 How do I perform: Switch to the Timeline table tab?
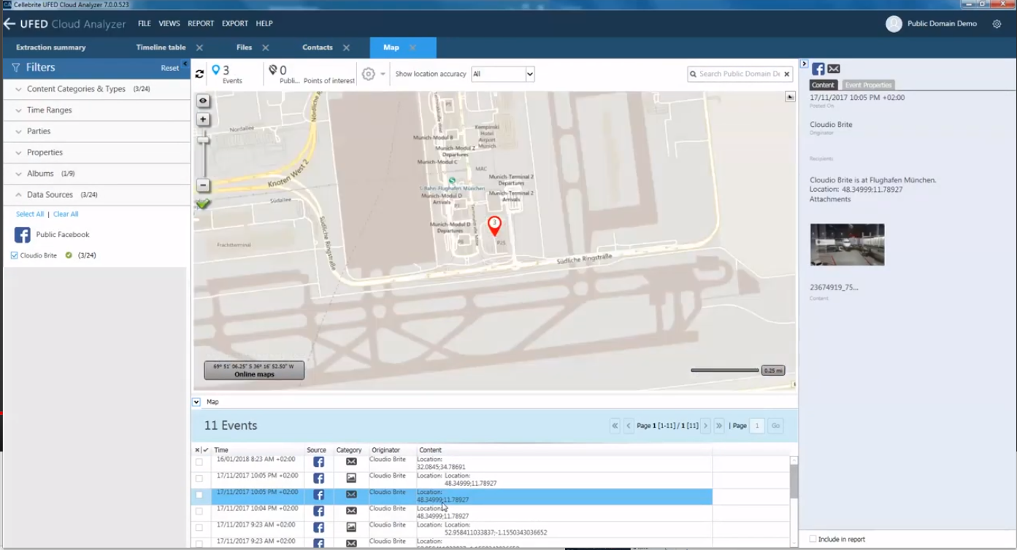point(161,47)
